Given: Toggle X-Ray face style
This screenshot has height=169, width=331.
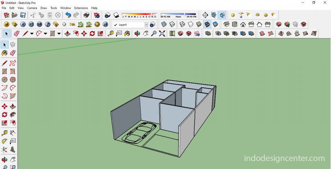Looking at the screenshot, I should click(x=164, y=24).
